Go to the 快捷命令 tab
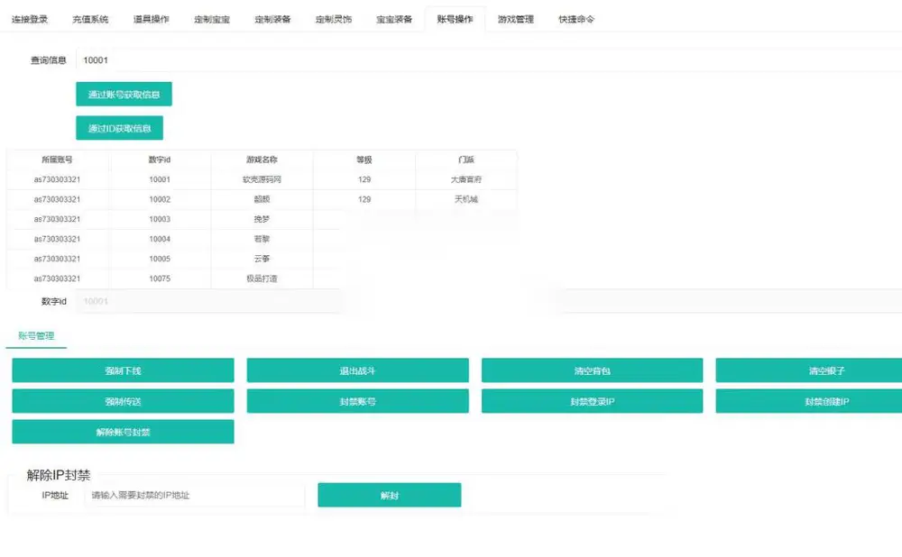 (x=576, y=19)
